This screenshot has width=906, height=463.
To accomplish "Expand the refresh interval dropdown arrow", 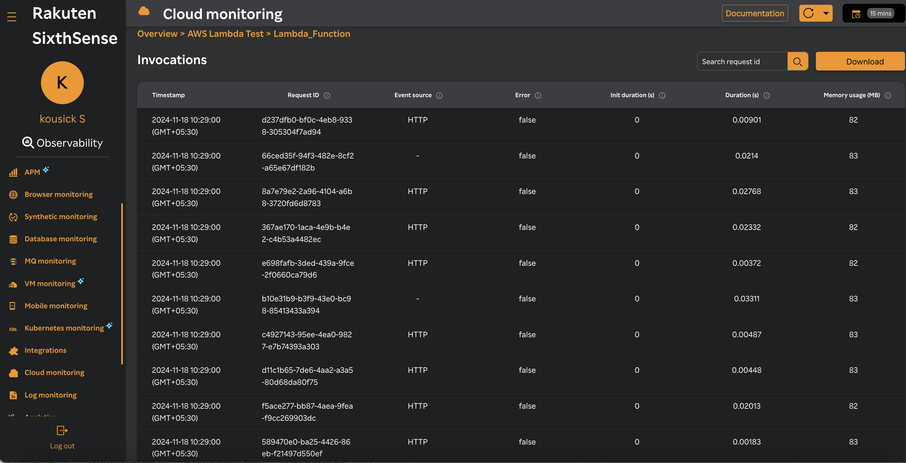I will click(826, 13).
